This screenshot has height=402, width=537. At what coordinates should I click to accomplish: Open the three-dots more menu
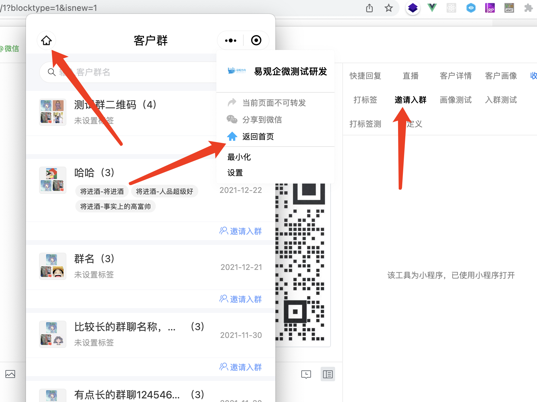click(231, 40)
